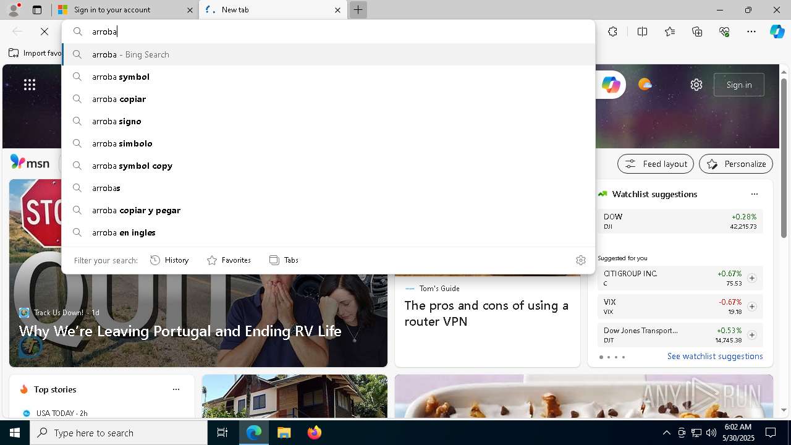The height and width of the screenshot is (445, 791).
Task: Open Task View on the taskbar
Action: (222, 433)
